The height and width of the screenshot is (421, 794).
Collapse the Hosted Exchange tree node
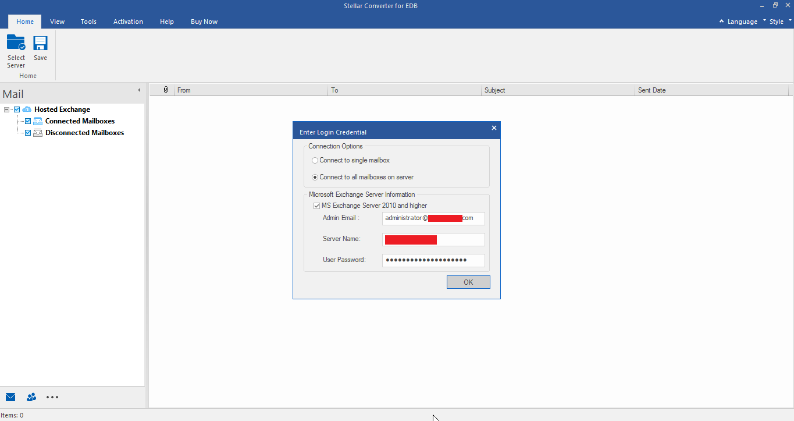(x=7, y=109)
